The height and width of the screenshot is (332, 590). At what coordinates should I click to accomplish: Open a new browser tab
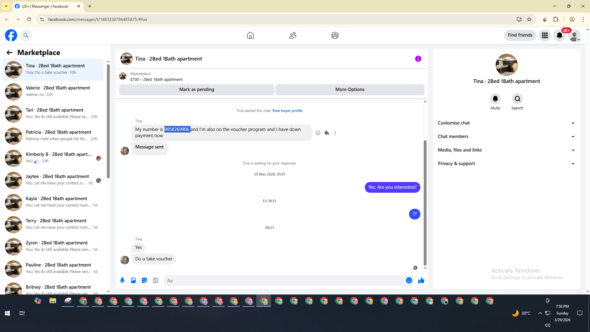pyautogui.click(x=90, y=6)
